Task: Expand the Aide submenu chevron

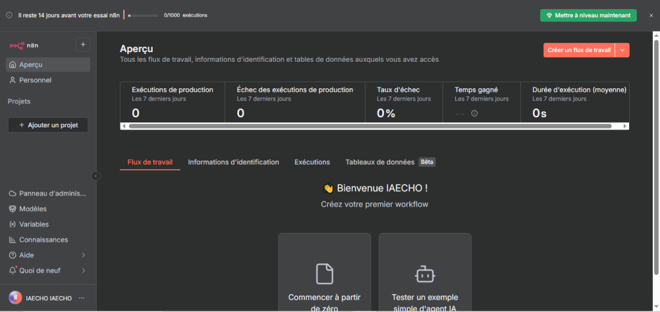Action: 83,255
